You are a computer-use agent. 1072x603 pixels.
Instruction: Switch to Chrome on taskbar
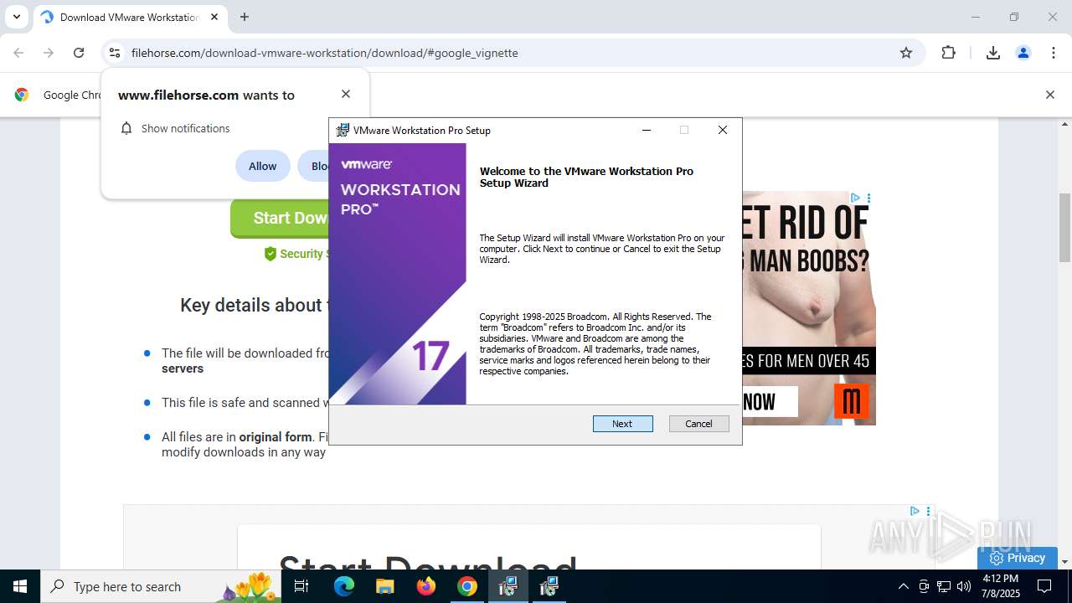point(466,586)
